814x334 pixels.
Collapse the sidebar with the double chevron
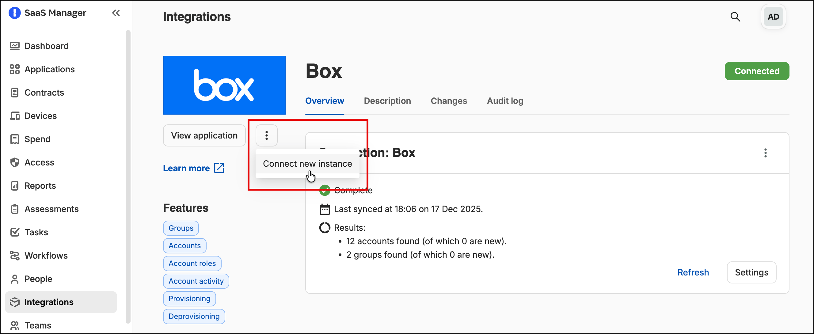click(x=116, y=13)
